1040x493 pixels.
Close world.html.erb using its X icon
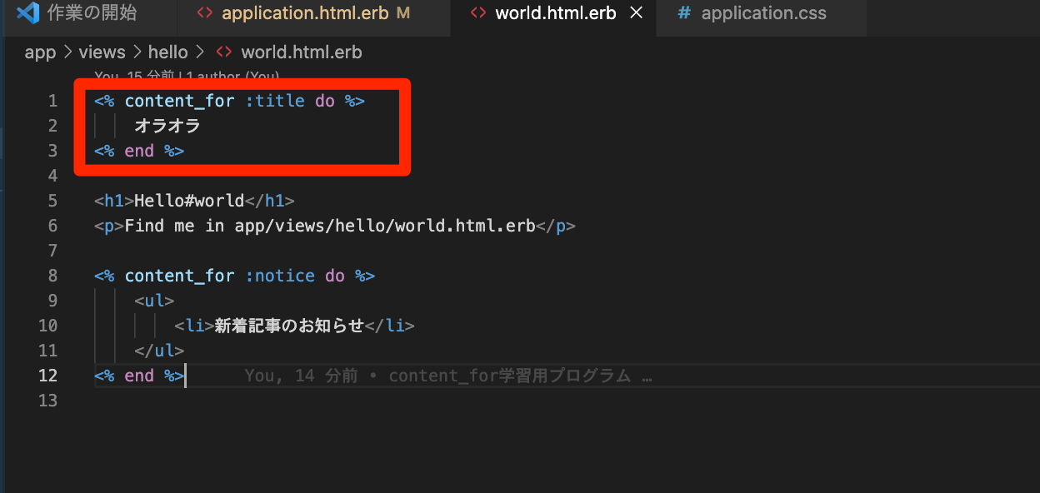click(637, 12)
